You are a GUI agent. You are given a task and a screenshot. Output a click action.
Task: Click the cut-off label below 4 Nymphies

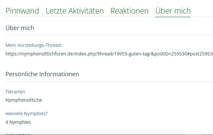(x=18, y=134)
